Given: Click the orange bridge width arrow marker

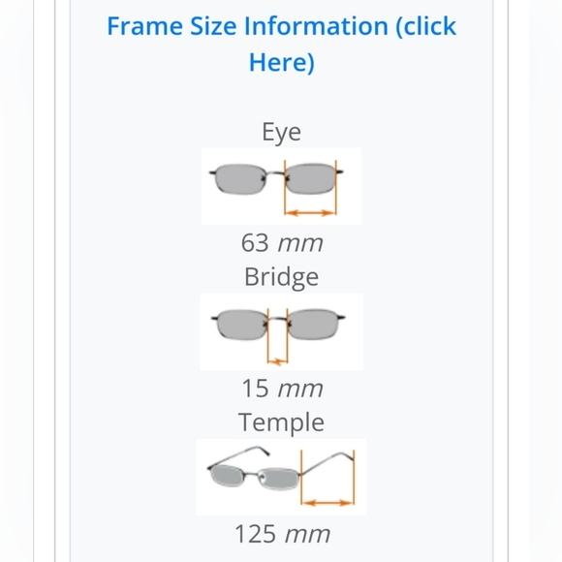Looking at the screenshot, I should [x=277, y=361].
